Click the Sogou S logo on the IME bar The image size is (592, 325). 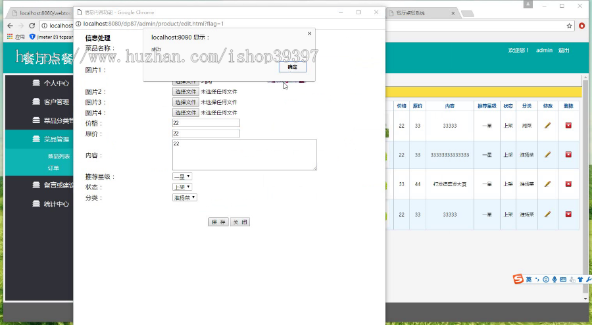pos(518,279)
